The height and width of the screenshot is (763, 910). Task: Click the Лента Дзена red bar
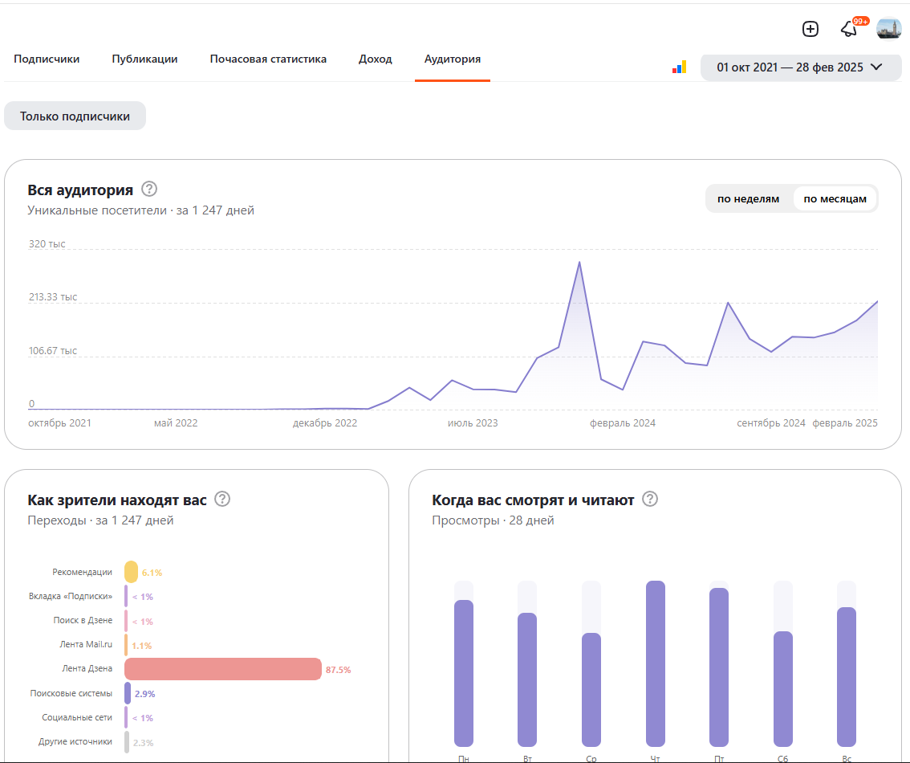tap(223, 669)
